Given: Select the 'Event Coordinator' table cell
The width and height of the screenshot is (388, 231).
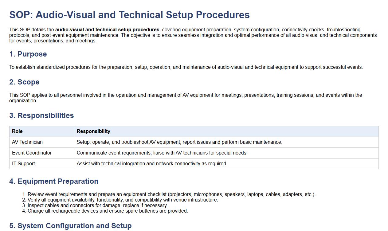Looking at the screenshot, I should pos(32,153).
